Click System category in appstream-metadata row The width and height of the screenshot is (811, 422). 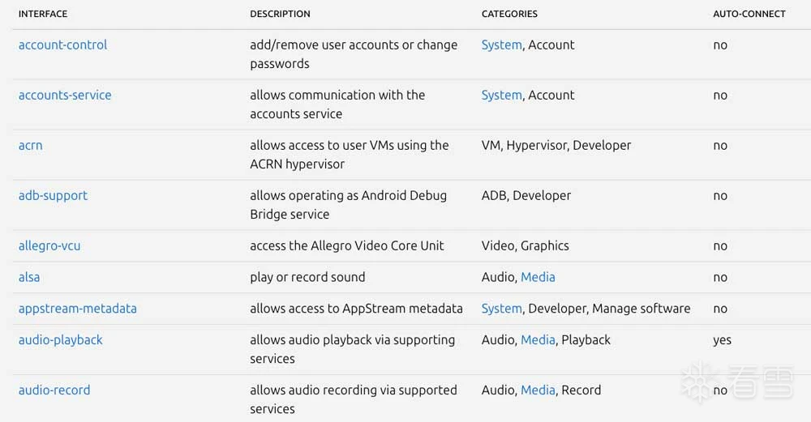coord(501,309)
